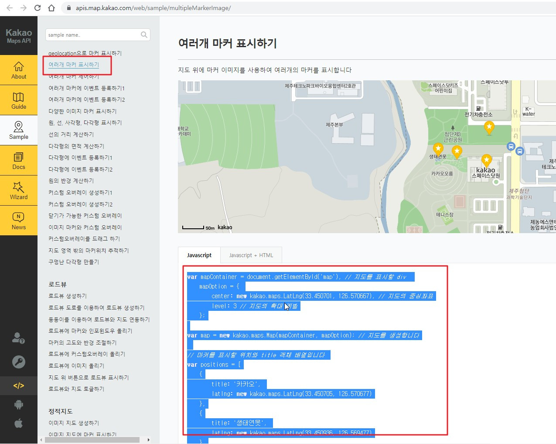Open the Docs section
Viewport: 556px width, 444px height.
tap(19, 160)
